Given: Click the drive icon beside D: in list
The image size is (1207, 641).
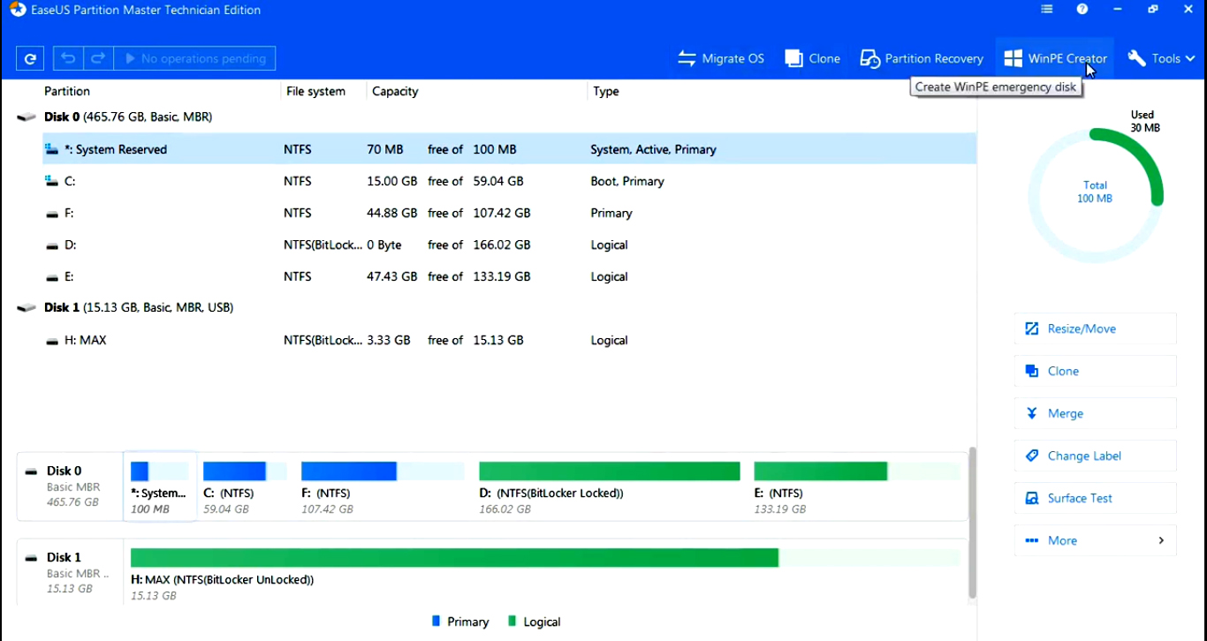Looking at the screenshot, I should tap(52, 245).
